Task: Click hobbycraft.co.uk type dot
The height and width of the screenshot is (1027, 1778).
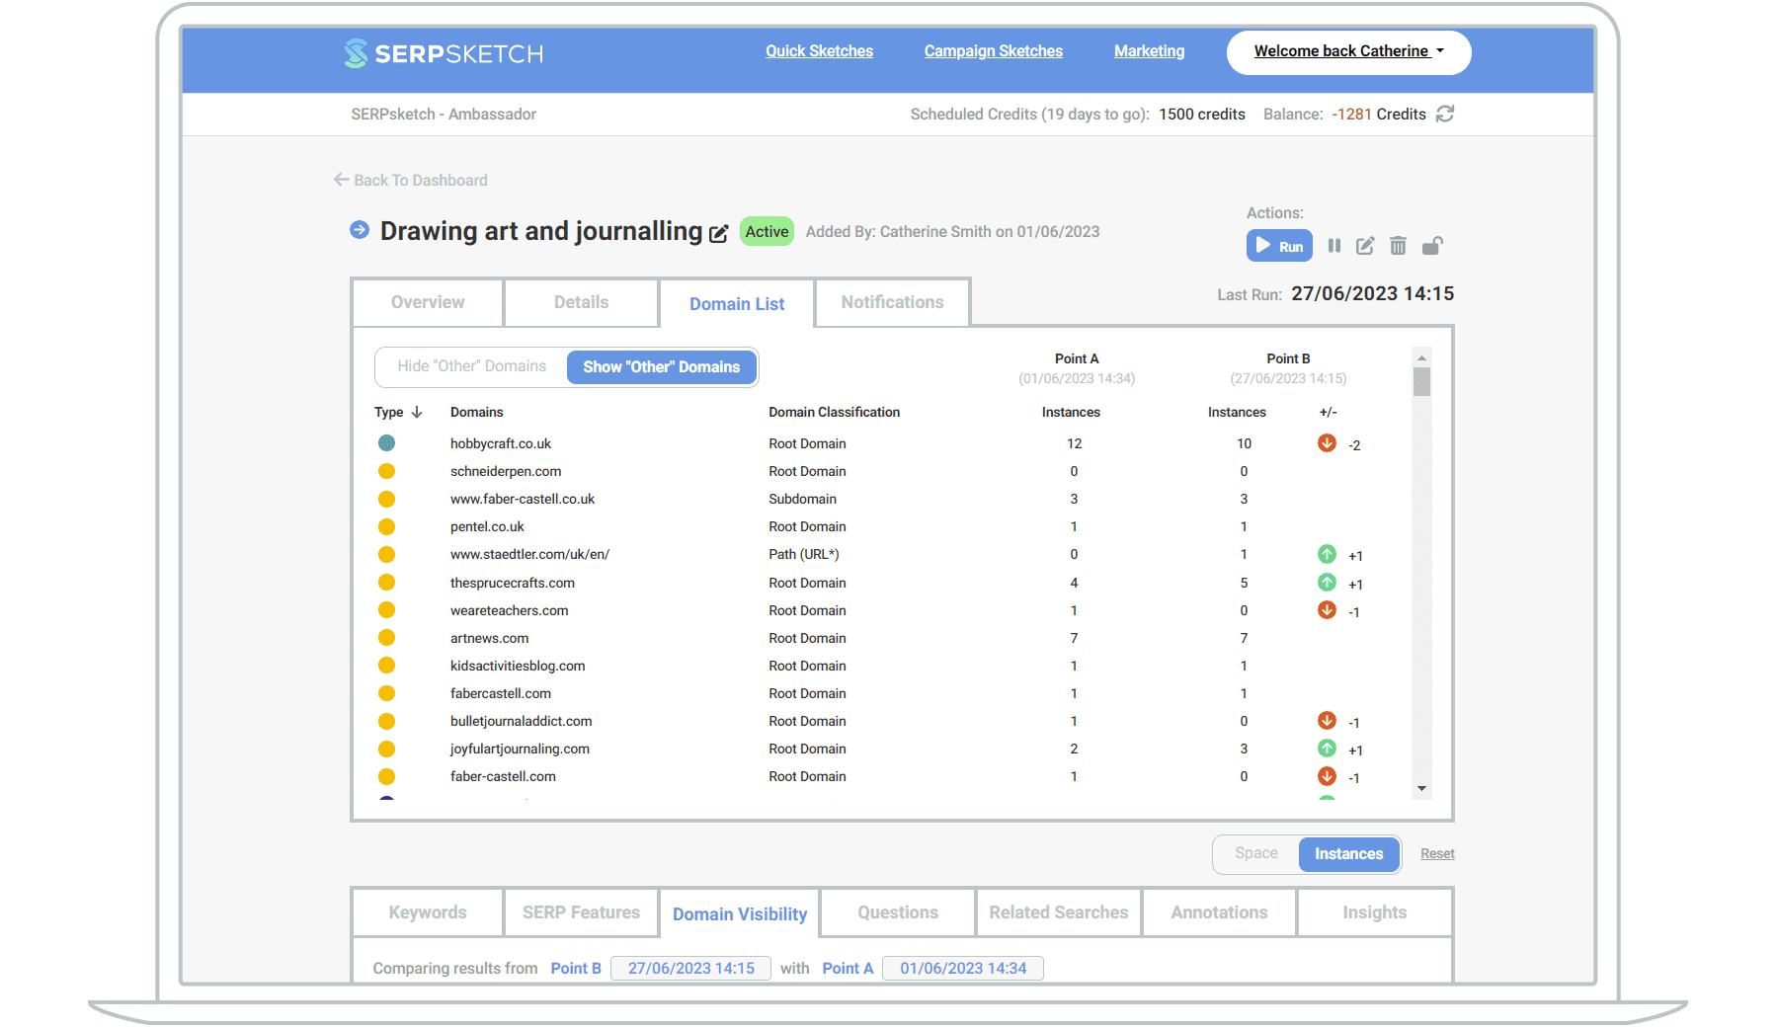Action: point(386,443)
